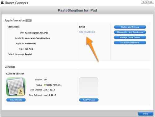The image size is (155, 117).
Task: Click the Current Version heading
Action: pos(15,74)
